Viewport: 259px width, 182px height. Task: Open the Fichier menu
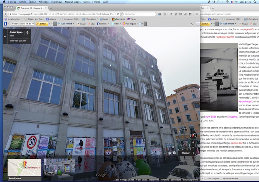click(22, 2)
